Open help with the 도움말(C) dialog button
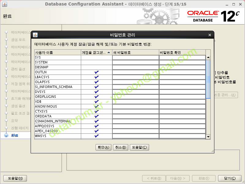The width and height of the screenshot is (245, 184). point(139,147)
